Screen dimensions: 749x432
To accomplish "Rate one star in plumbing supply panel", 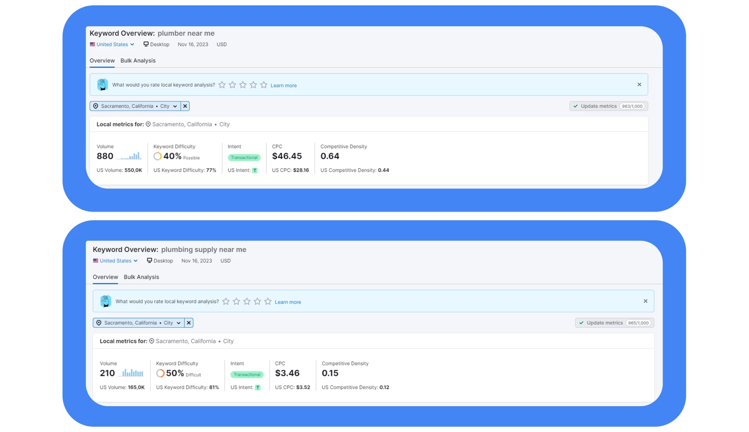I will (x=226, y=302).
